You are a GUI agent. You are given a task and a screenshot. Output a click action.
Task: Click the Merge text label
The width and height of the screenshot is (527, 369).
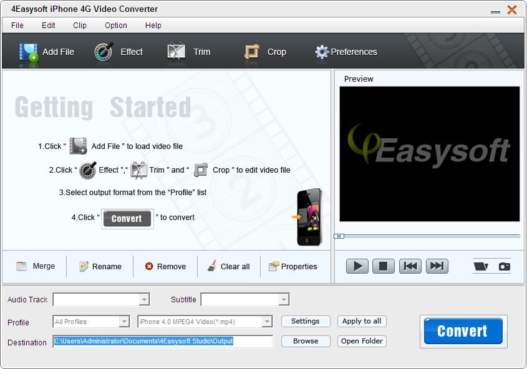[x=44, y=266]
